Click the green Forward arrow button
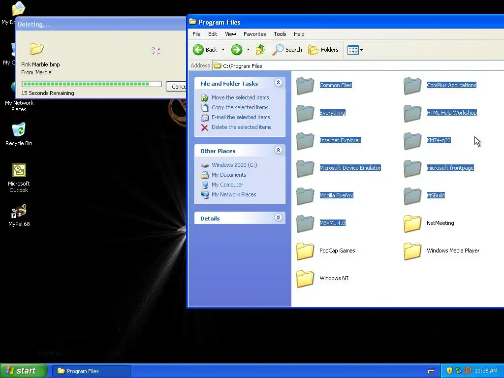 click(x=237, y=50)
